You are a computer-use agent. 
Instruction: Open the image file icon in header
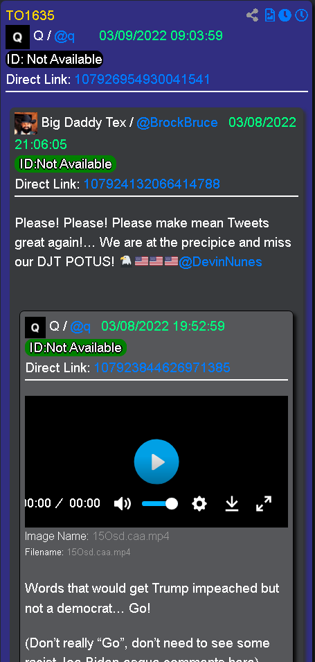pyautogui.click(x=269, y=16)
